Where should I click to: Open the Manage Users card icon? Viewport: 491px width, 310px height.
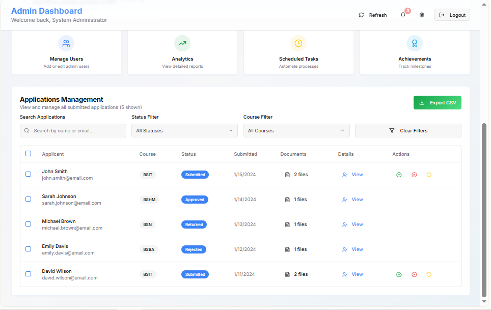(66, 43)
